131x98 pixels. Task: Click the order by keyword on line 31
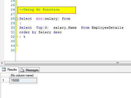pyautogui.click(x=28, y=32)
